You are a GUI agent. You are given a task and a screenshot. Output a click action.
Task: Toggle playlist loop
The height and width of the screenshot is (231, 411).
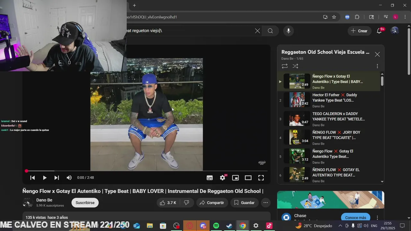[x=284, y=66]
